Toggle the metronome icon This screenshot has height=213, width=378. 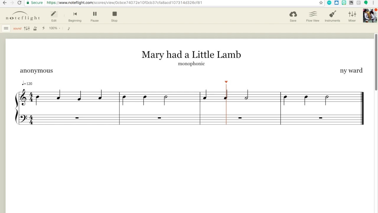[x=35, y=28]
